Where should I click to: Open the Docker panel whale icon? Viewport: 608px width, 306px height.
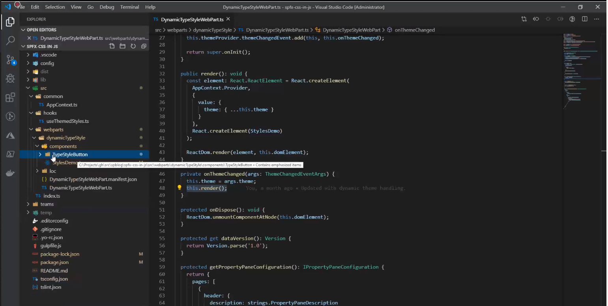11,173
